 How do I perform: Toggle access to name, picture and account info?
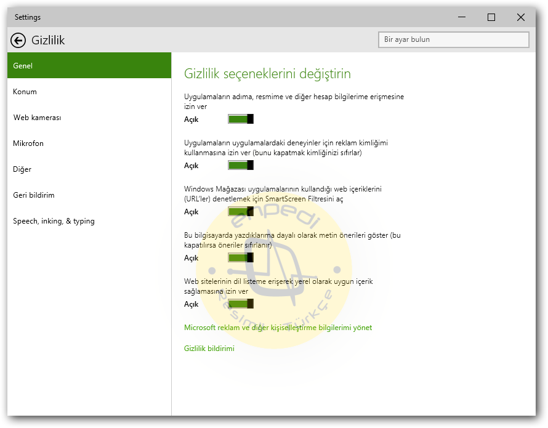[241, 119]
